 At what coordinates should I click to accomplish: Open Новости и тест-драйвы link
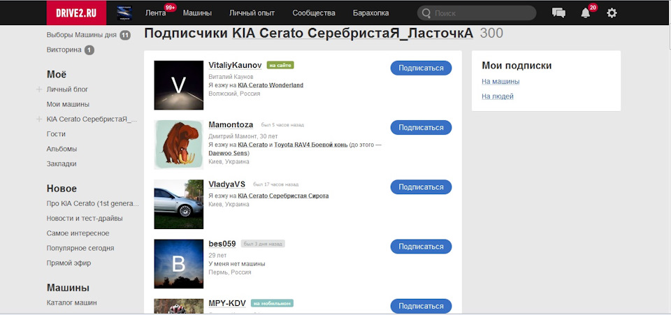pyautogui.click(x=85, y=218)
